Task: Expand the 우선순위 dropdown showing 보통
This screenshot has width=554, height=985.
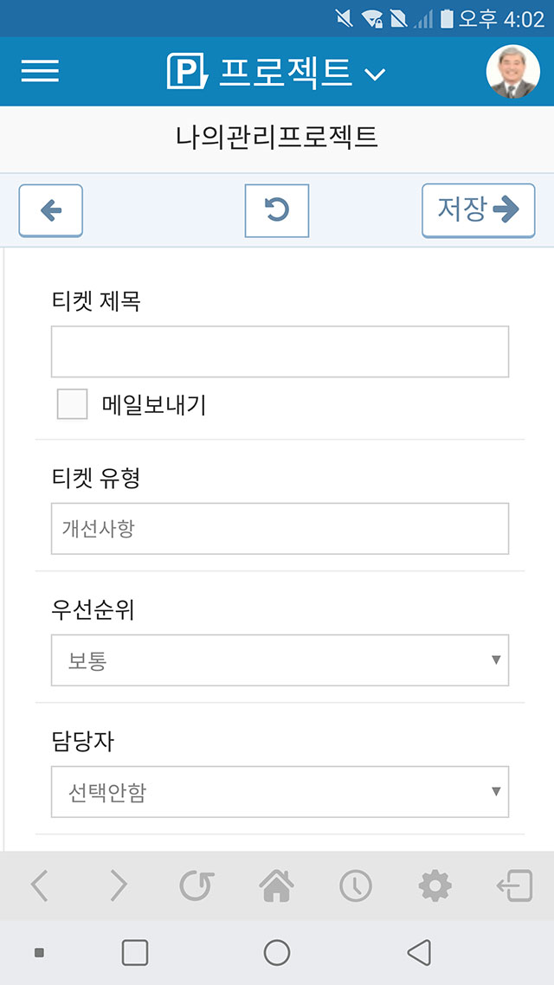Action: point(280,660)
